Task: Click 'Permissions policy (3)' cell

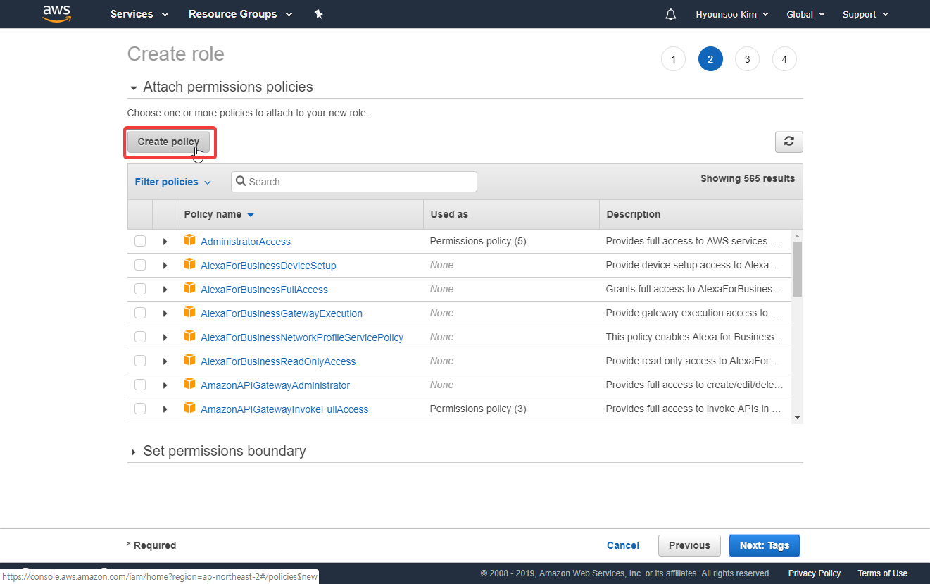Action: (478, 409)
